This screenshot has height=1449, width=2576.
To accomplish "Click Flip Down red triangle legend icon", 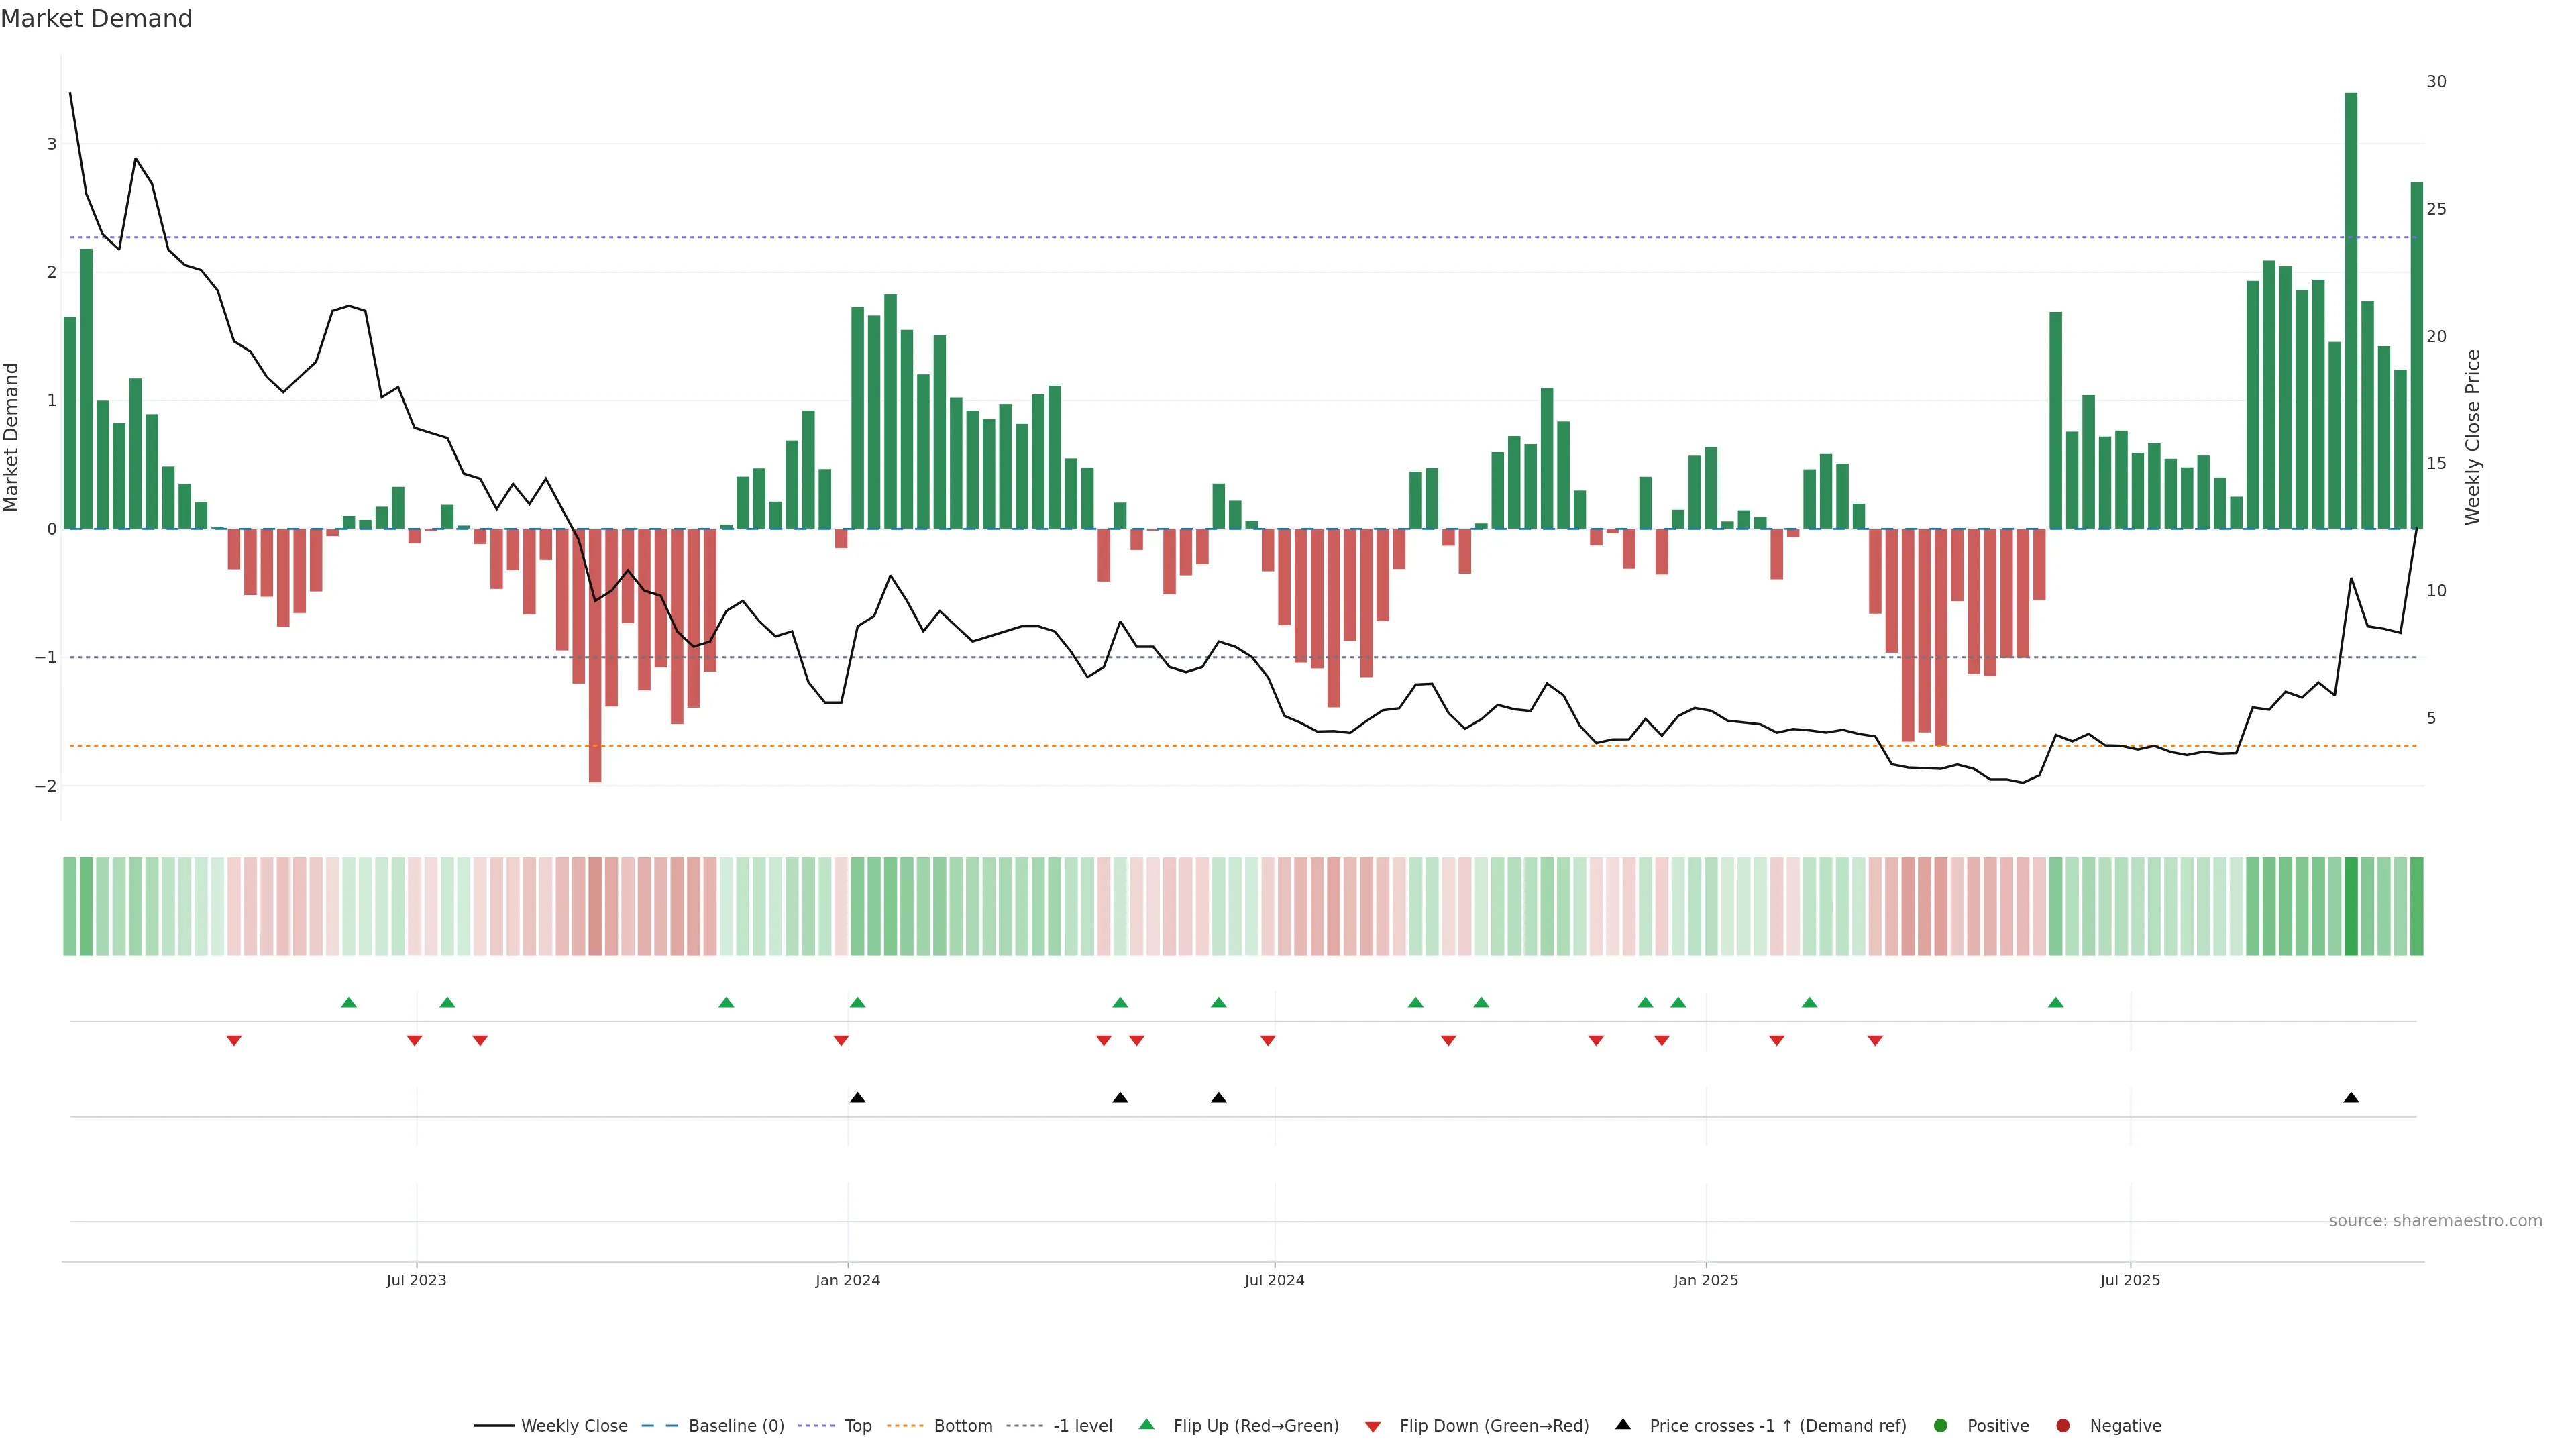I will [x=1373, y=1427].
